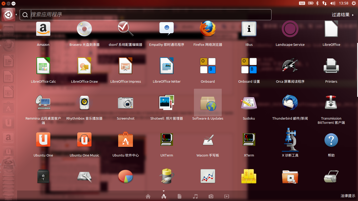358x201 pixels.
Task: Open the system gear session menu
Action: click(354, 3)
